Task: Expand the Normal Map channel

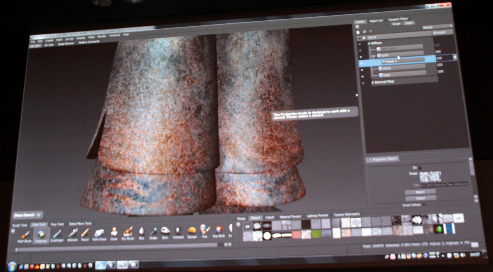Action: pyautogui.click(x=373, y=82)
